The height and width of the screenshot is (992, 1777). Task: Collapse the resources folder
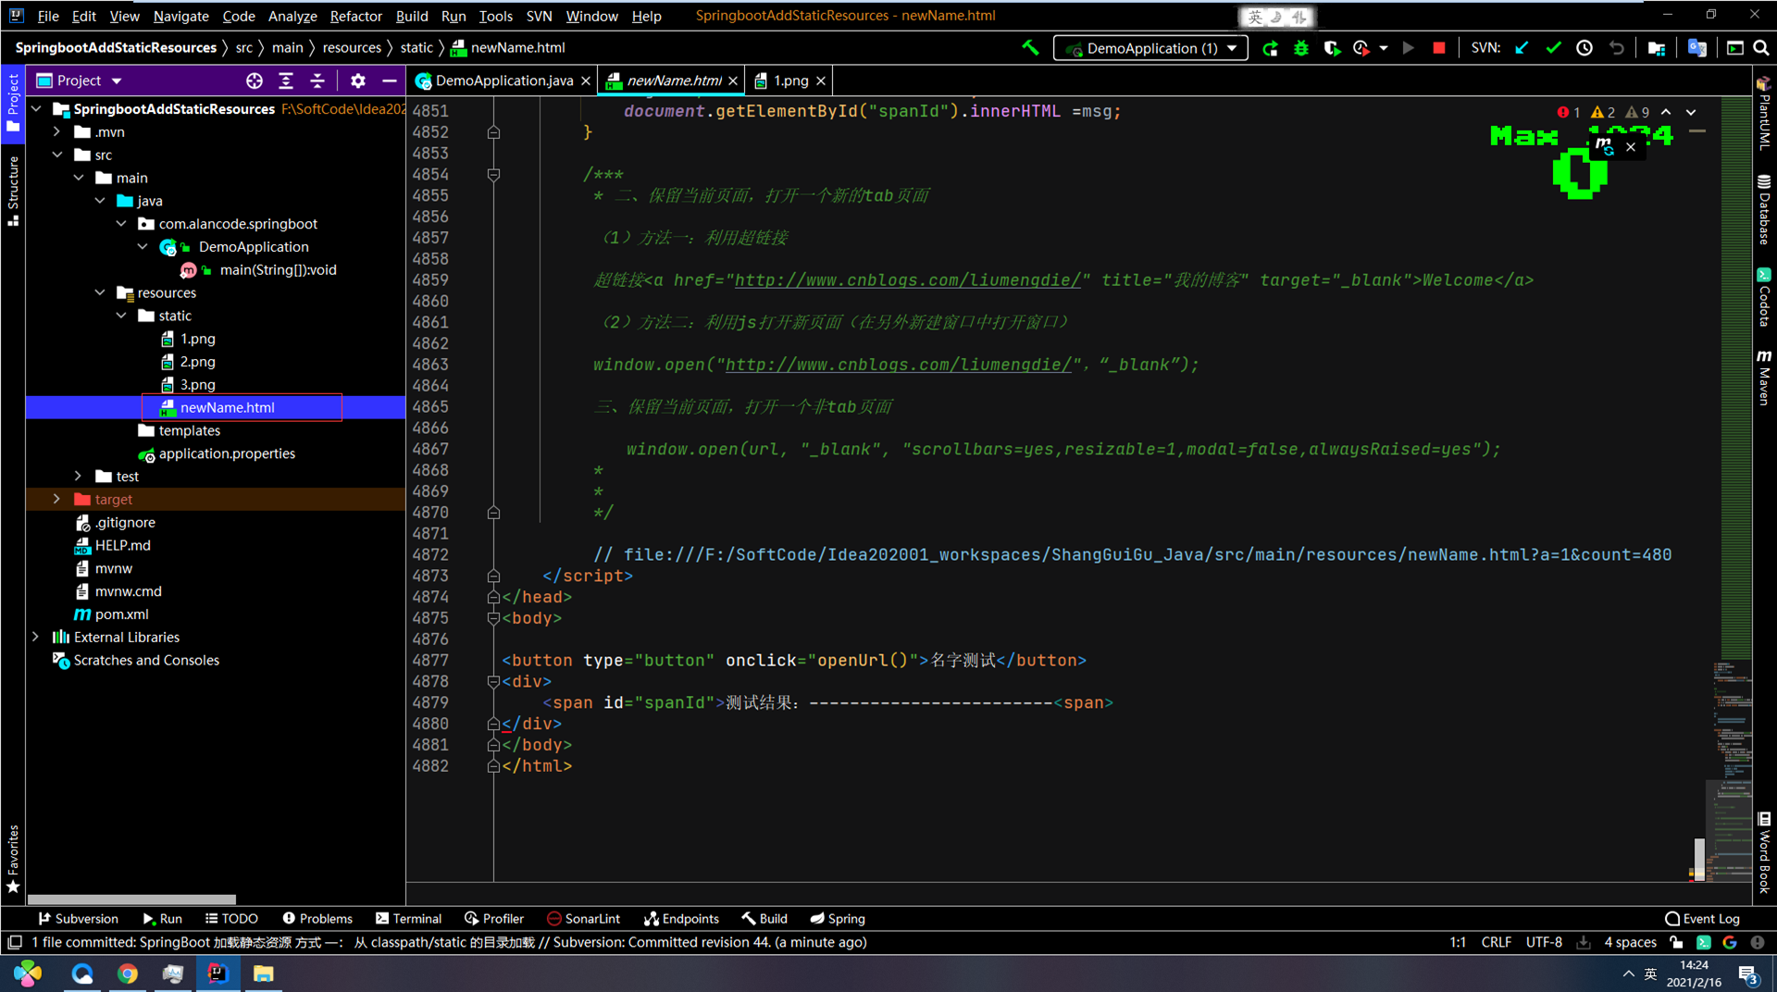100,292
